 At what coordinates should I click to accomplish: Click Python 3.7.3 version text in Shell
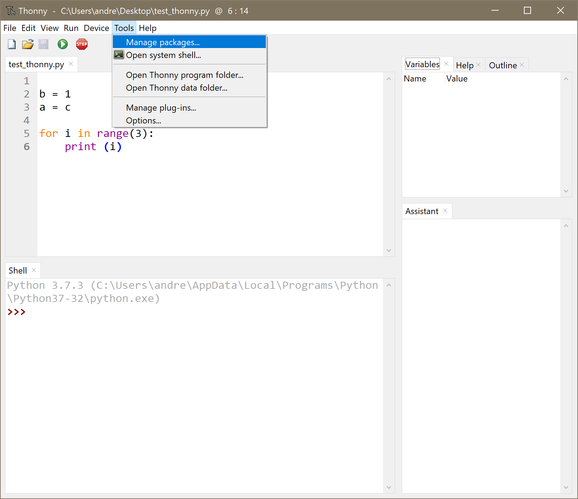click(x=45, y=285)
